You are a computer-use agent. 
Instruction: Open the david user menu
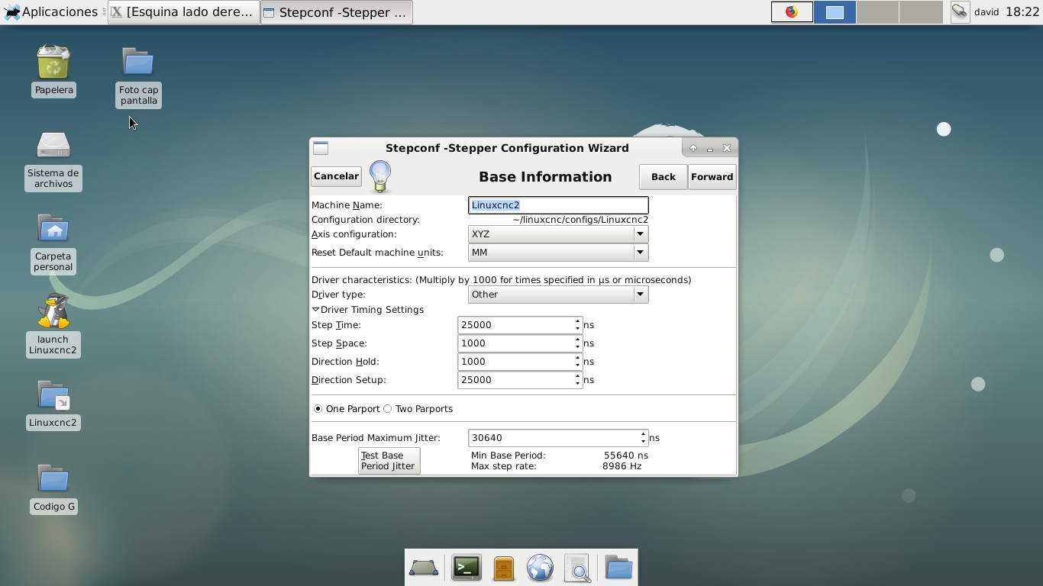pyautogui.click(x=986, y=12)
